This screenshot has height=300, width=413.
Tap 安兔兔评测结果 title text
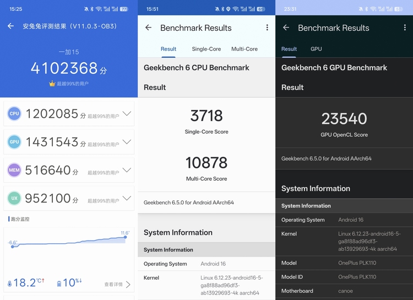coord(69,26)
